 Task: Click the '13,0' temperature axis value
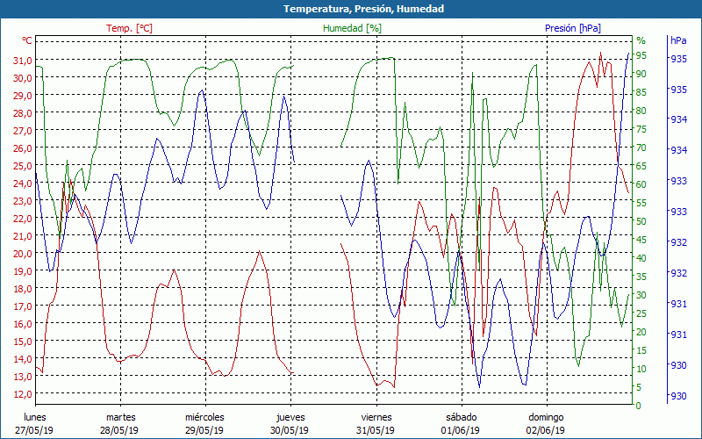coord(23,377)
